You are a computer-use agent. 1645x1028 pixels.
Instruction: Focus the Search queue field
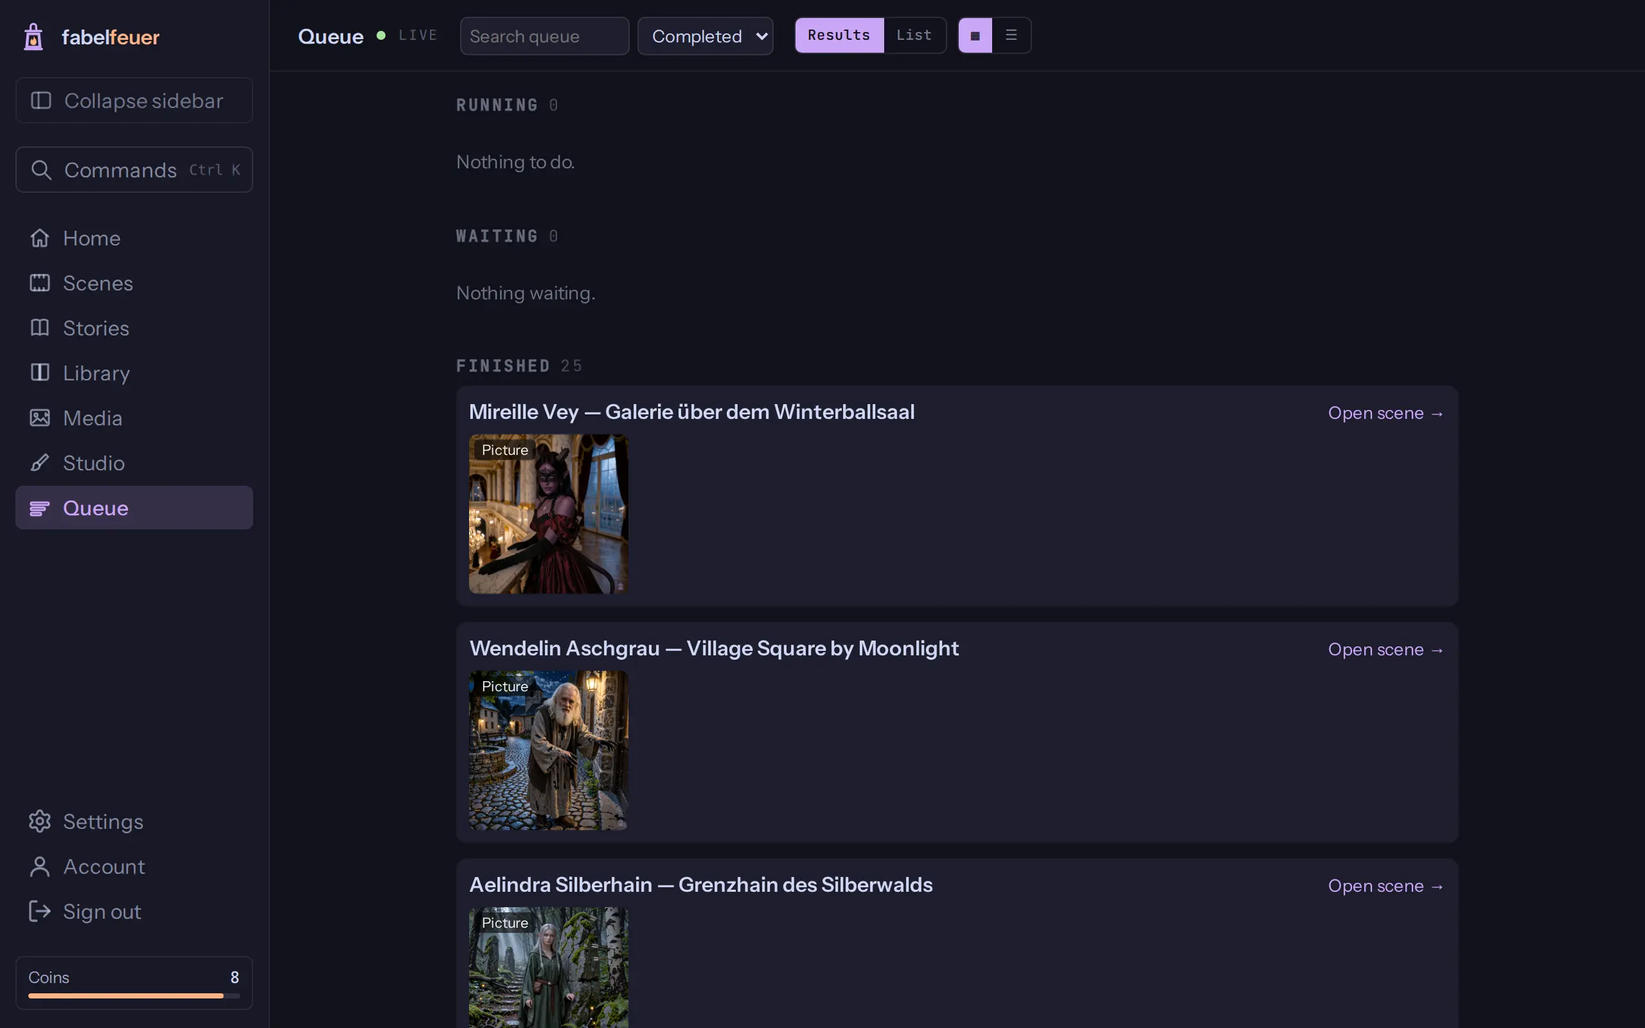click(544, 36)
